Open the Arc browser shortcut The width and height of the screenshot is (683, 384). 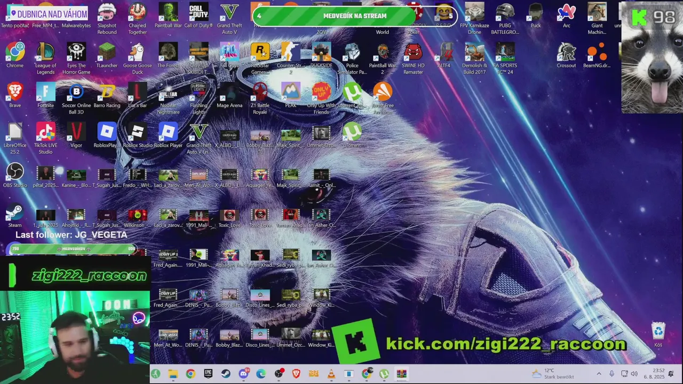tap(566, 15)
